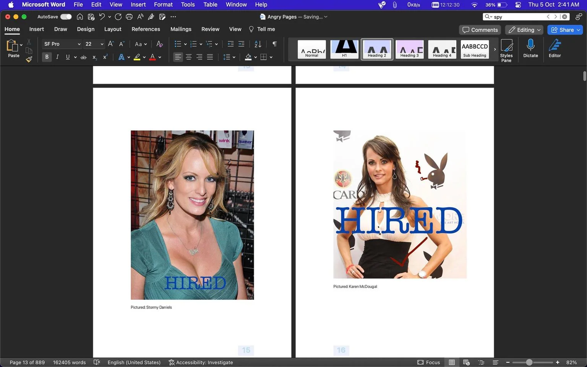Click the Save icon in title bar
Viewport: 587px width, 367px height.
pos(91,16)
